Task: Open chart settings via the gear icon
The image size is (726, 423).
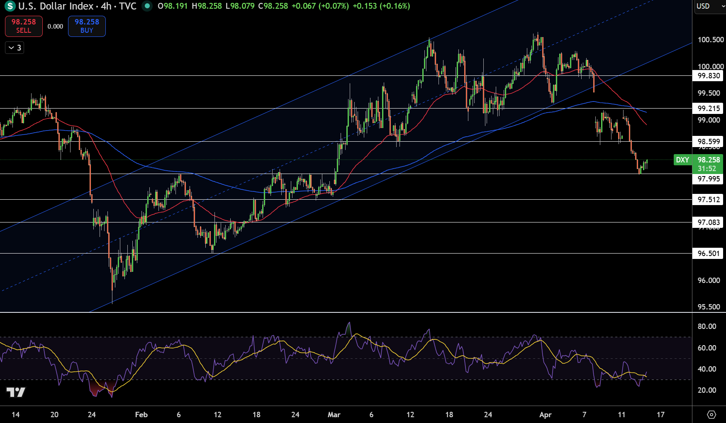Action: (711, 414)
